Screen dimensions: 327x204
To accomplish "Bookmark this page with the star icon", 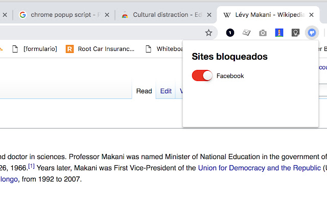I will click(x=208, y=33).
